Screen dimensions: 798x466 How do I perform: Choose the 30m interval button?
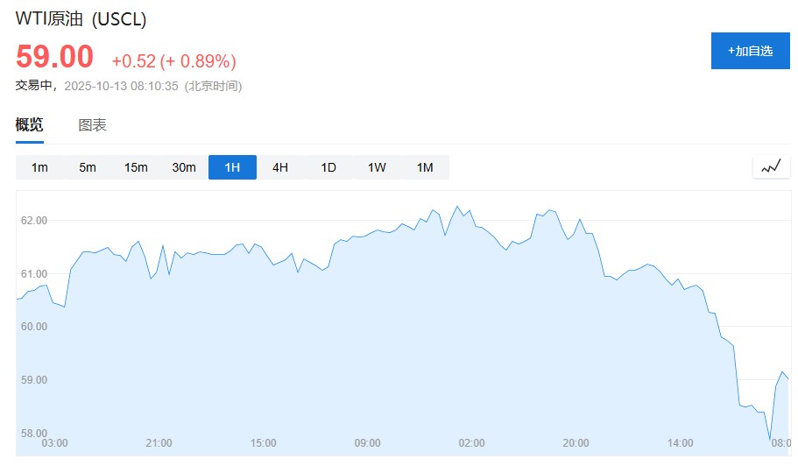click(x=184, y=167)
